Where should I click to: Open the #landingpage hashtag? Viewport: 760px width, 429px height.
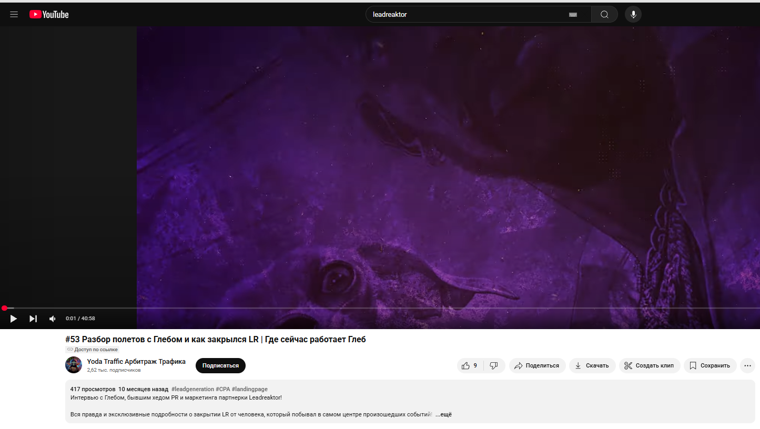pos(249,389)
